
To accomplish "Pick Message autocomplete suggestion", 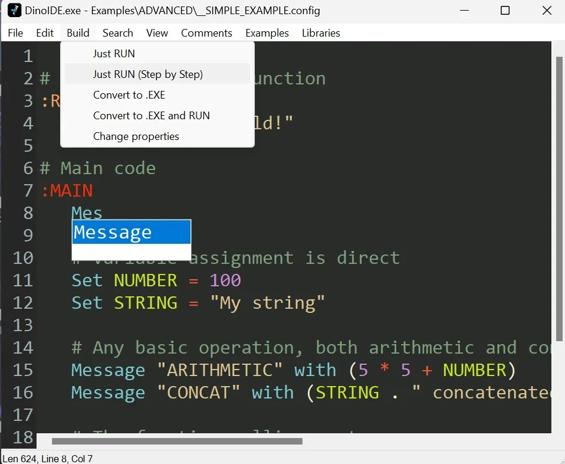I will (x=131, y=232).
